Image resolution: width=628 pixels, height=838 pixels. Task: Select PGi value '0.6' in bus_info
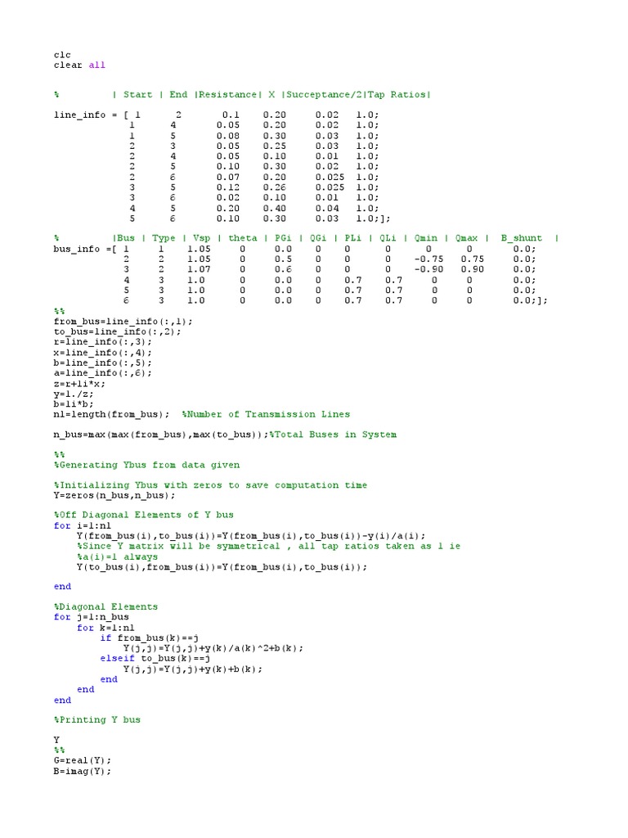(x=283, y=269)
